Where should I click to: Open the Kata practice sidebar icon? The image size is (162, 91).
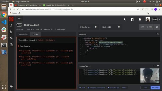(11, 25)
